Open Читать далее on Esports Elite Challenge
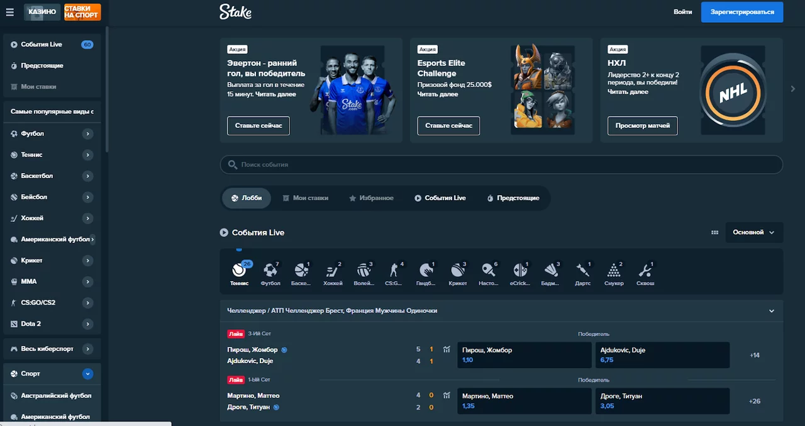 438,94
